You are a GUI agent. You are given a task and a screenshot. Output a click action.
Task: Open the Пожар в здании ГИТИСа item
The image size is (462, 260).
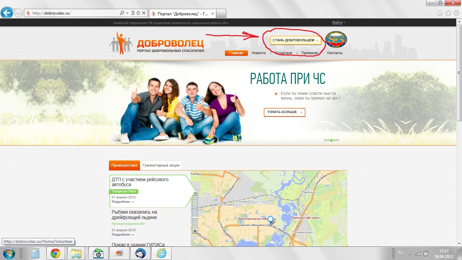138,244
